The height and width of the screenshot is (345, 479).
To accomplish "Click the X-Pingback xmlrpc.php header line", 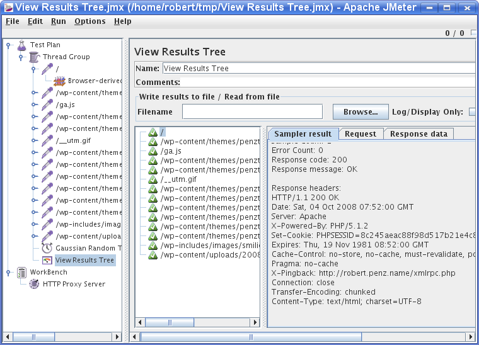I will click(x=363, y=273).
